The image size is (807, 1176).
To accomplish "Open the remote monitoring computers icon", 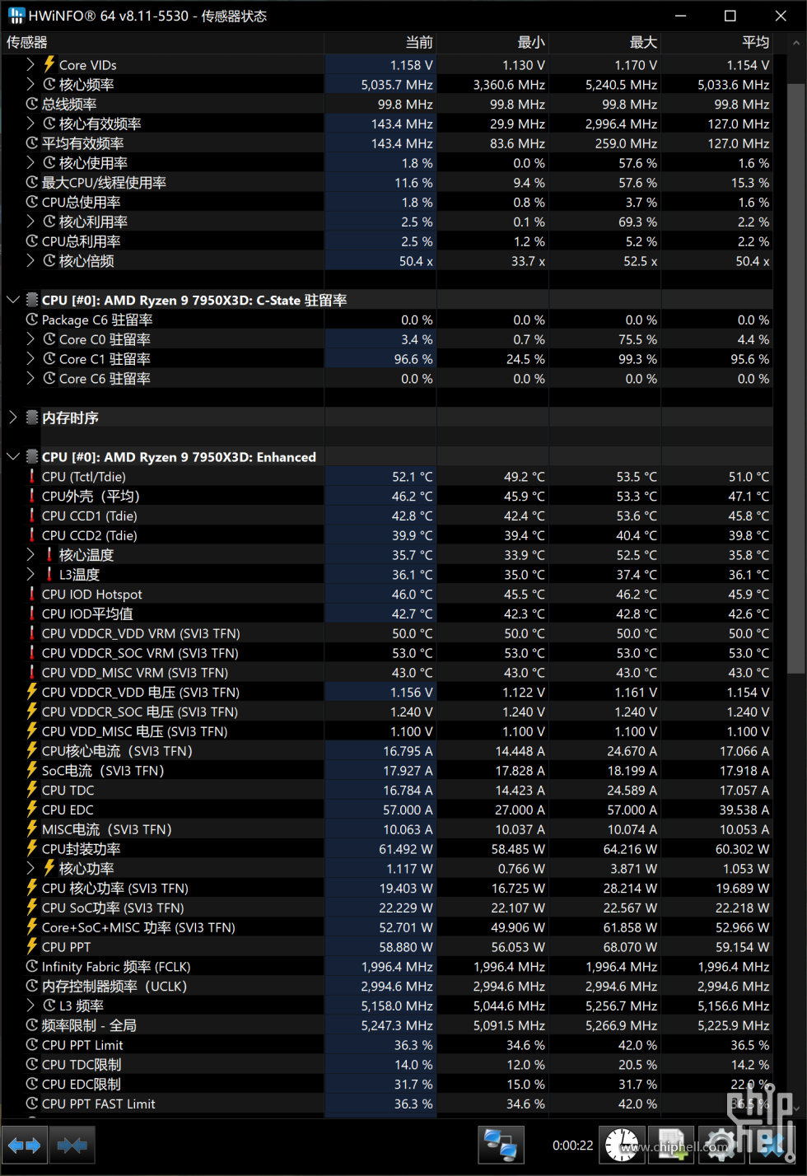I will [x=501, y=1146].
